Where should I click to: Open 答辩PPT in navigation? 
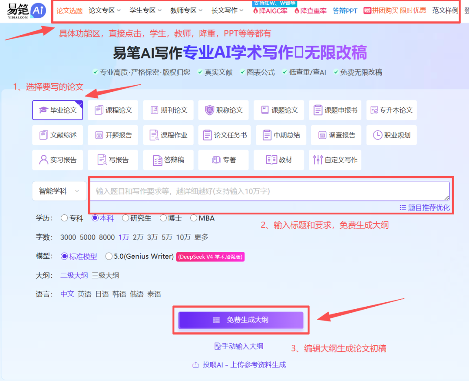click(x=345, y=11)
